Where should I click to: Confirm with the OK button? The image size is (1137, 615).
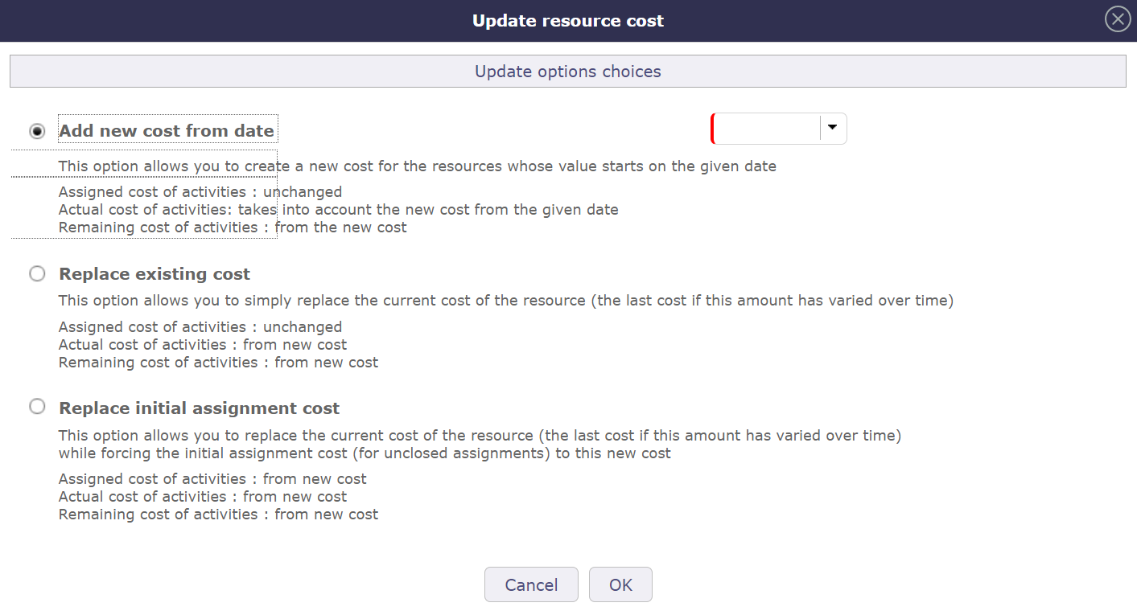(620, 584)
